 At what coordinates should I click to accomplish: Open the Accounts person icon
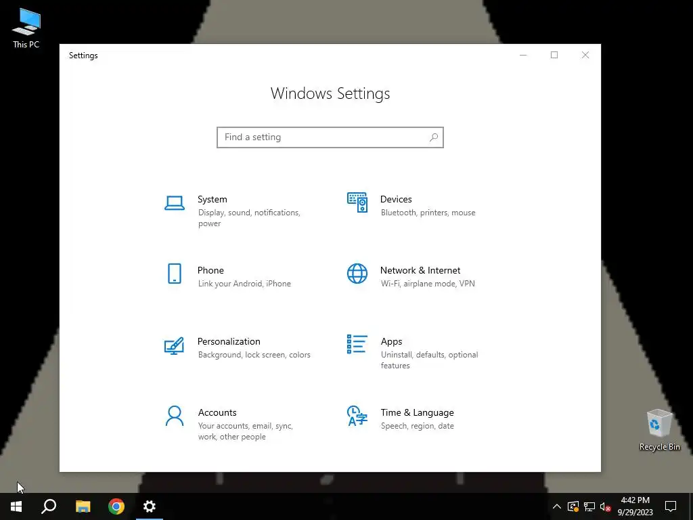pyautogui.click(x=175, y=416)
